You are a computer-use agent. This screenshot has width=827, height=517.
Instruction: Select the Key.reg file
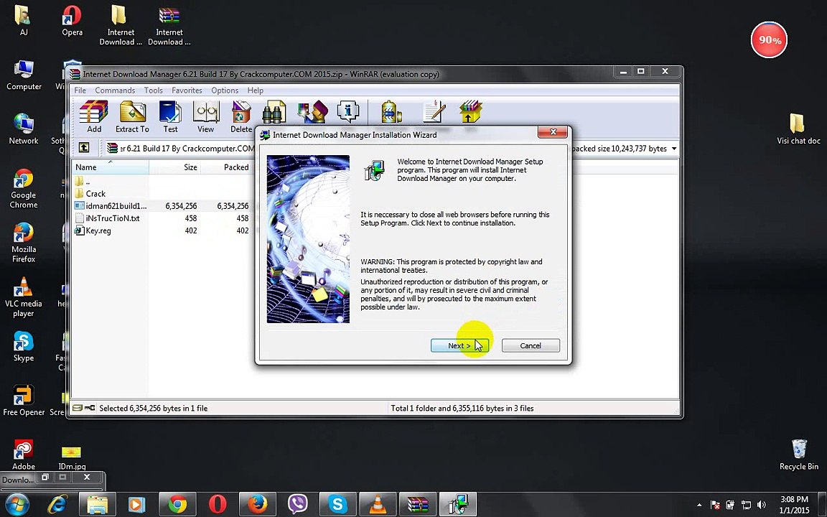tap(93, 230)
